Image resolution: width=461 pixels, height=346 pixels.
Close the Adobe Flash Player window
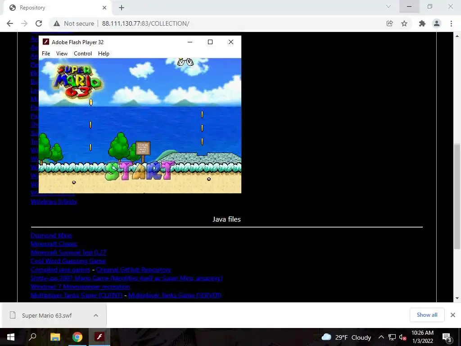pos(231,42)
